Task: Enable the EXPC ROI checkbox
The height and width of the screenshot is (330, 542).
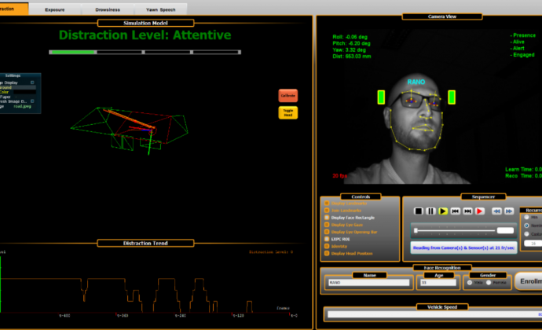Action: 327,239
